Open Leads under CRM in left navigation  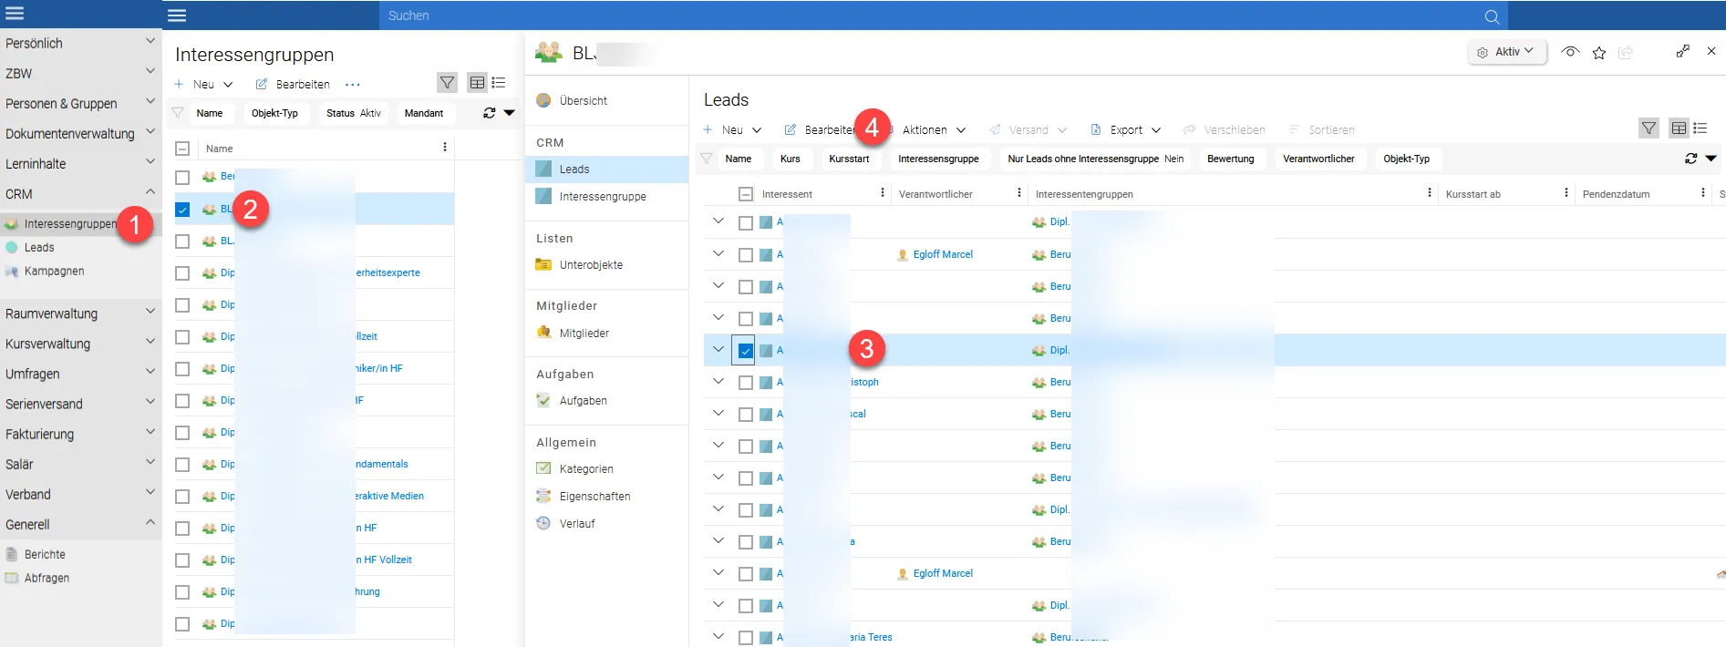(39, 247)
